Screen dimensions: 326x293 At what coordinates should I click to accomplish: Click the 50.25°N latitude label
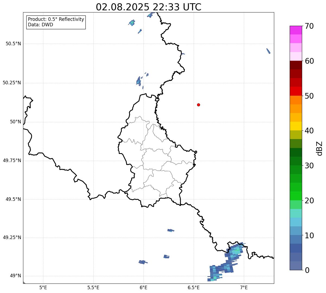pyautogui.click(x=12, y=83)
